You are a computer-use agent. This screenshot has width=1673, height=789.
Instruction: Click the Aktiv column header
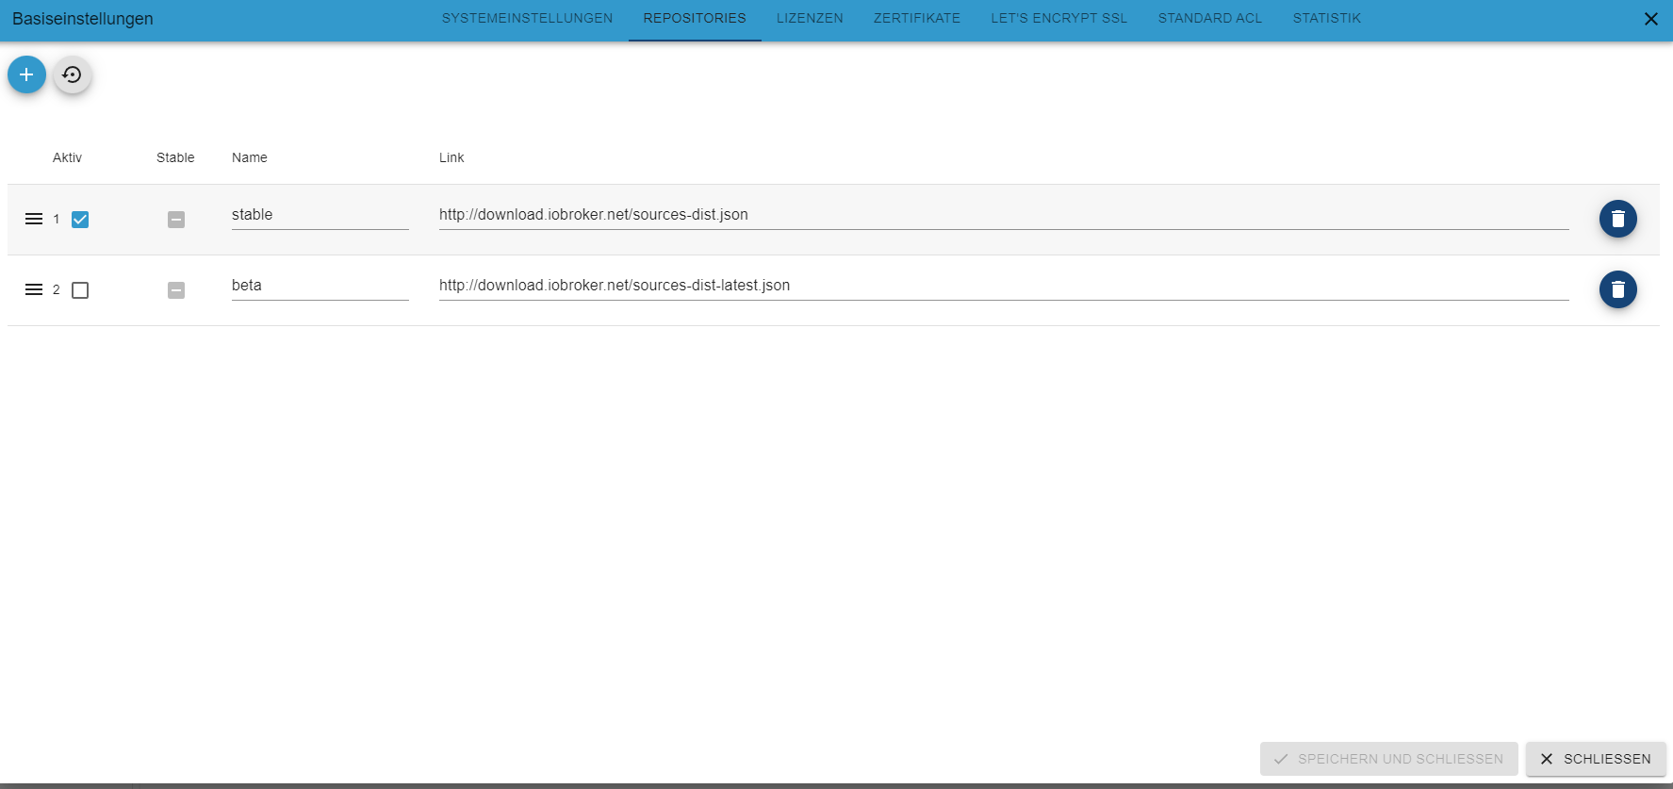67,157
